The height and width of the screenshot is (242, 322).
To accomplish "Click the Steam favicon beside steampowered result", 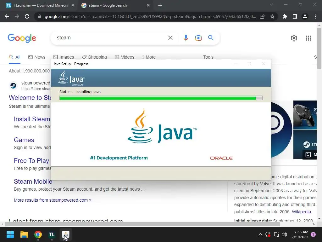I will (x=13, y=85).
